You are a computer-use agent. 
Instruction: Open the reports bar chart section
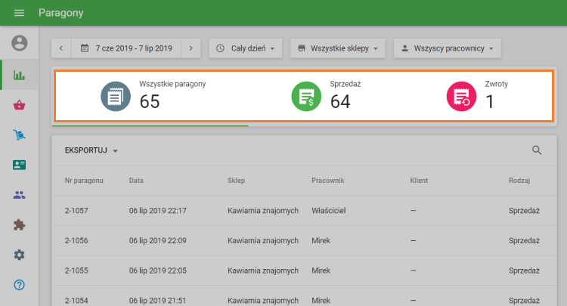[x=19, y=75]
